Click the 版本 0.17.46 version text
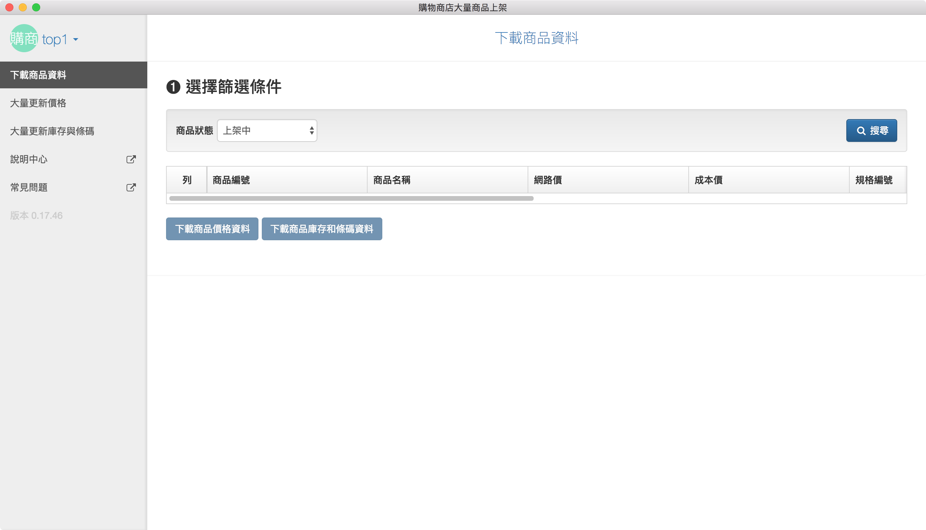The width and height of the screenshot is (926, 530). click(36, 215)
